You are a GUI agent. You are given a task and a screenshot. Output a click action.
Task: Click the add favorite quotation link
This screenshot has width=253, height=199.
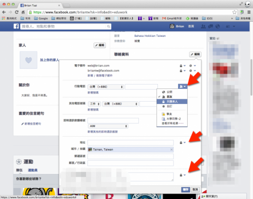[31, 124]
